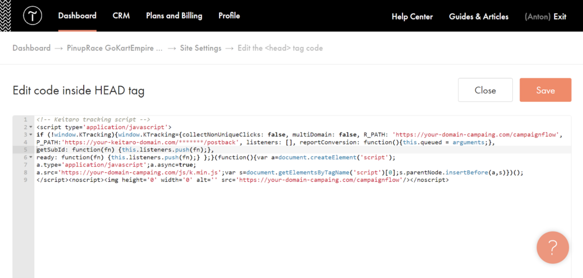Click the a.type application/javascript line
Screen dimensions: 583x278
pos(116,165)
